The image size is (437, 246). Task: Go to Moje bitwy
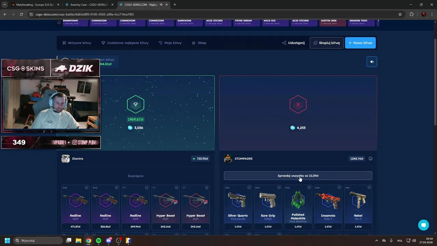click(x=170, y=43)
